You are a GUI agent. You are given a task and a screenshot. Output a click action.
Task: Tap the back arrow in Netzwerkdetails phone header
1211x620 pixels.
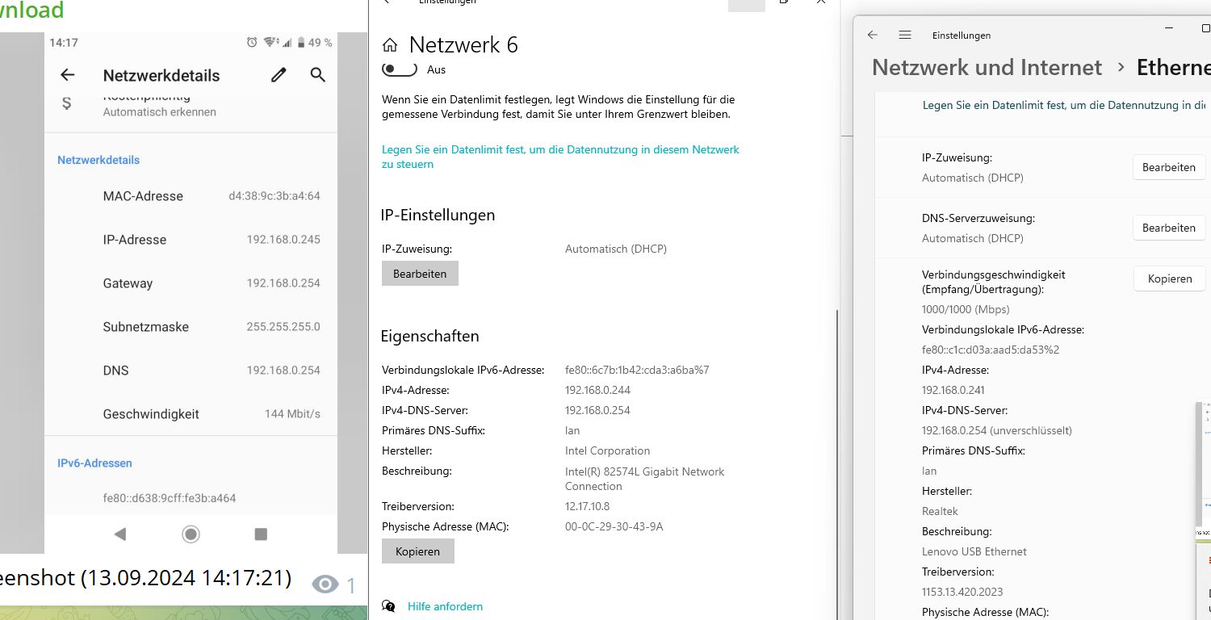point(68,75)
